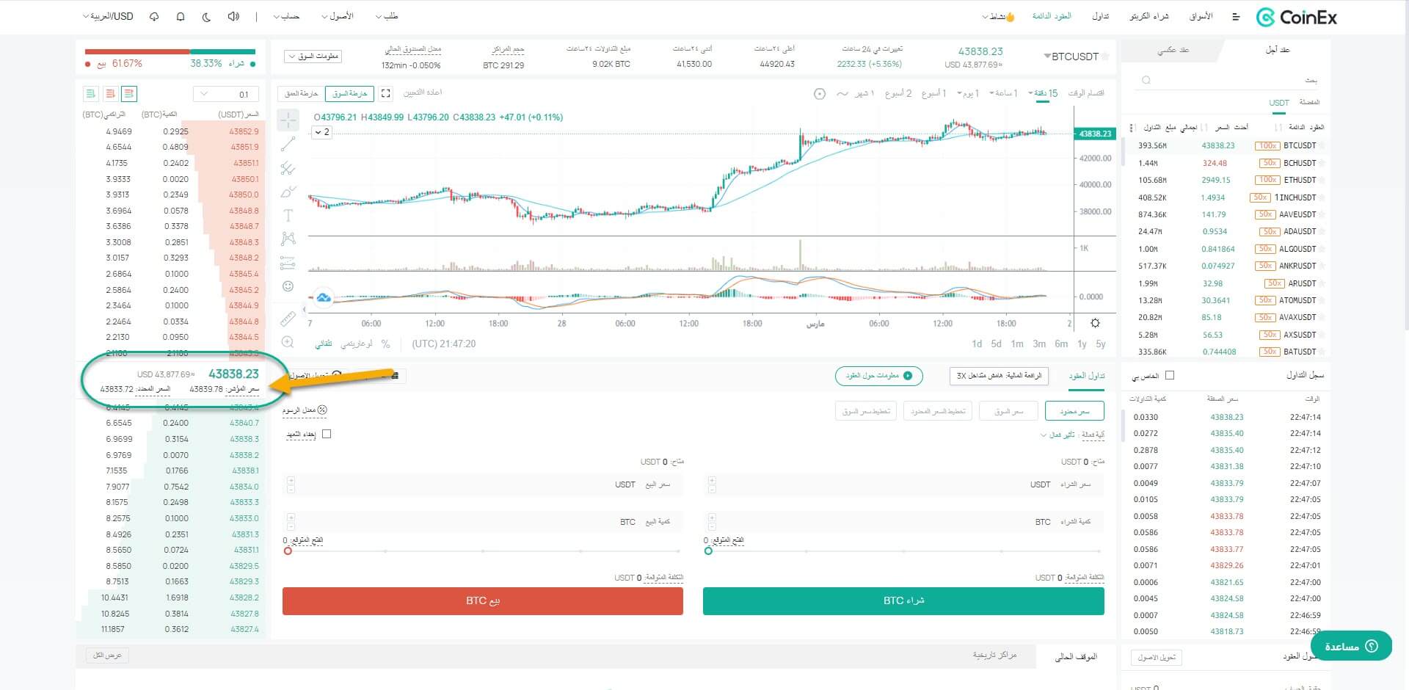Open chart settings gear icon
The height and width of the screenshot is (690, 1409).
click(1095, 323)
